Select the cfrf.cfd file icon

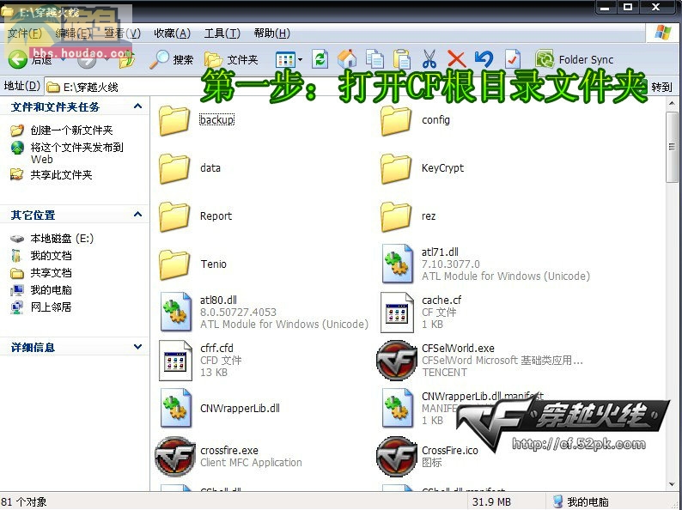click(175, 361)
